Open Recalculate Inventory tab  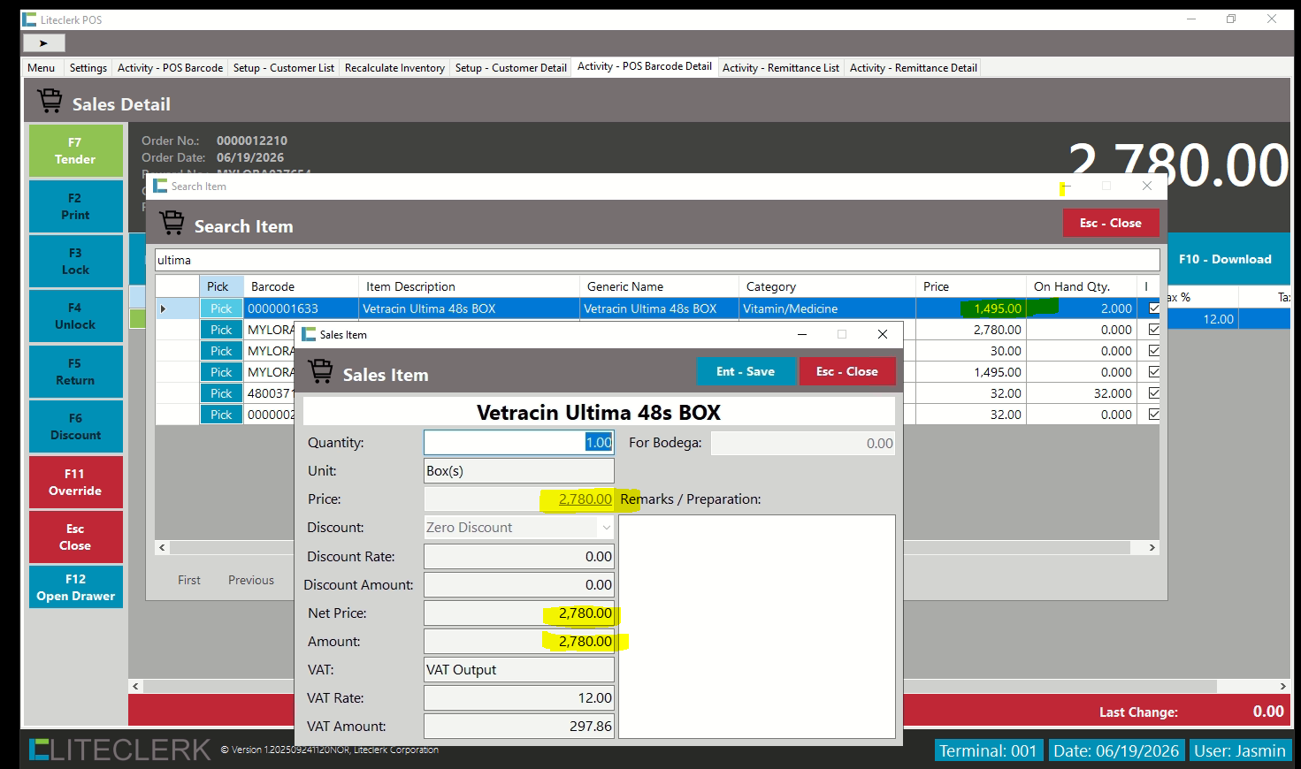click(x=394, y=68)
